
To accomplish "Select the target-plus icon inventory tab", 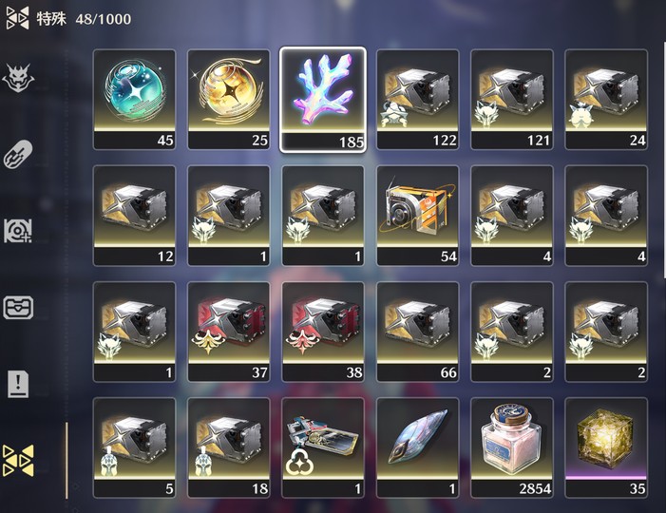I will click(x=17, y=231).
